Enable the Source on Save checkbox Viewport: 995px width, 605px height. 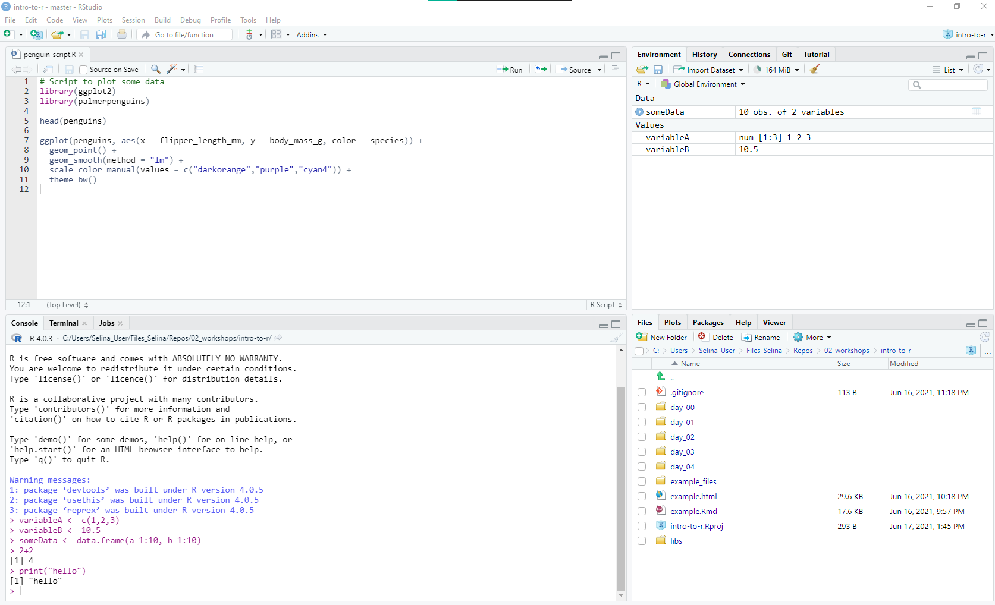coord(84,70)
